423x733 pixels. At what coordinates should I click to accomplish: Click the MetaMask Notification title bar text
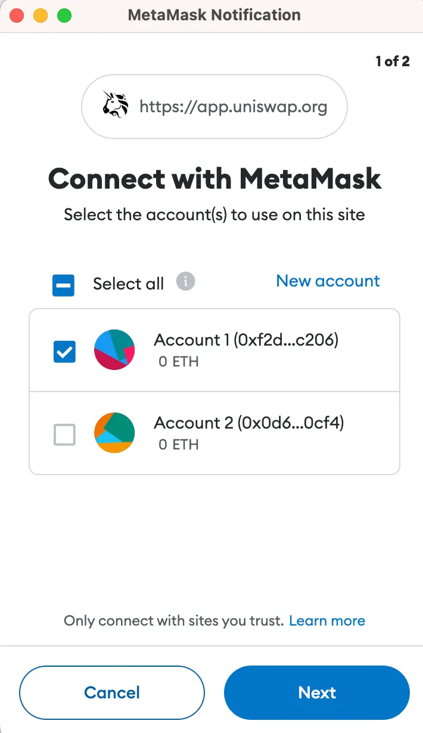tap(214, 15)
